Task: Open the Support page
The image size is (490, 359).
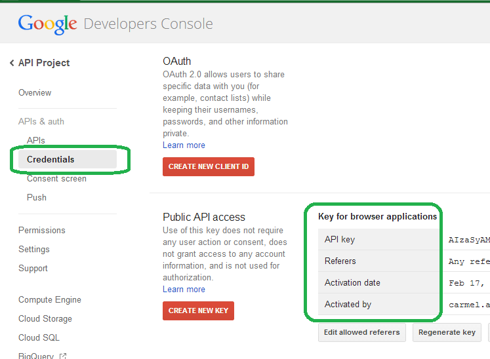Action: point(33,269)
